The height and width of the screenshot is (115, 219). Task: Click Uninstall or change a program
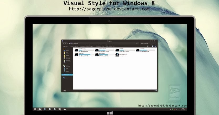point(87,46)
